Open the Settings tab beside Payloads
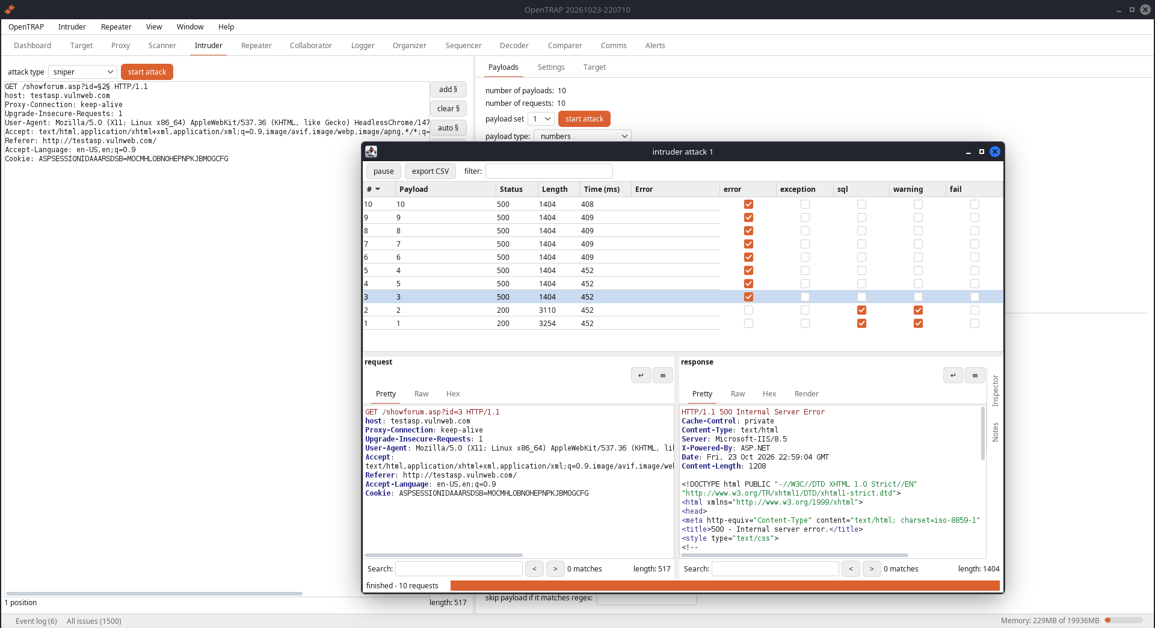 pos(551,67)
